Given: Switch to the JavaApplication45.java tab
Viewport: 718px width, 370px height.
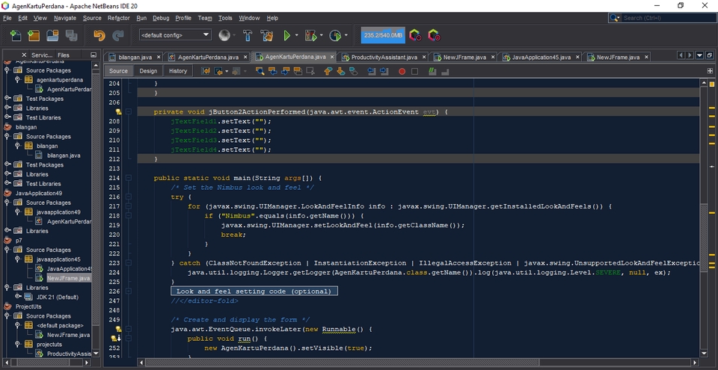Looking at the screenshot, I should (x=541, y=58).
